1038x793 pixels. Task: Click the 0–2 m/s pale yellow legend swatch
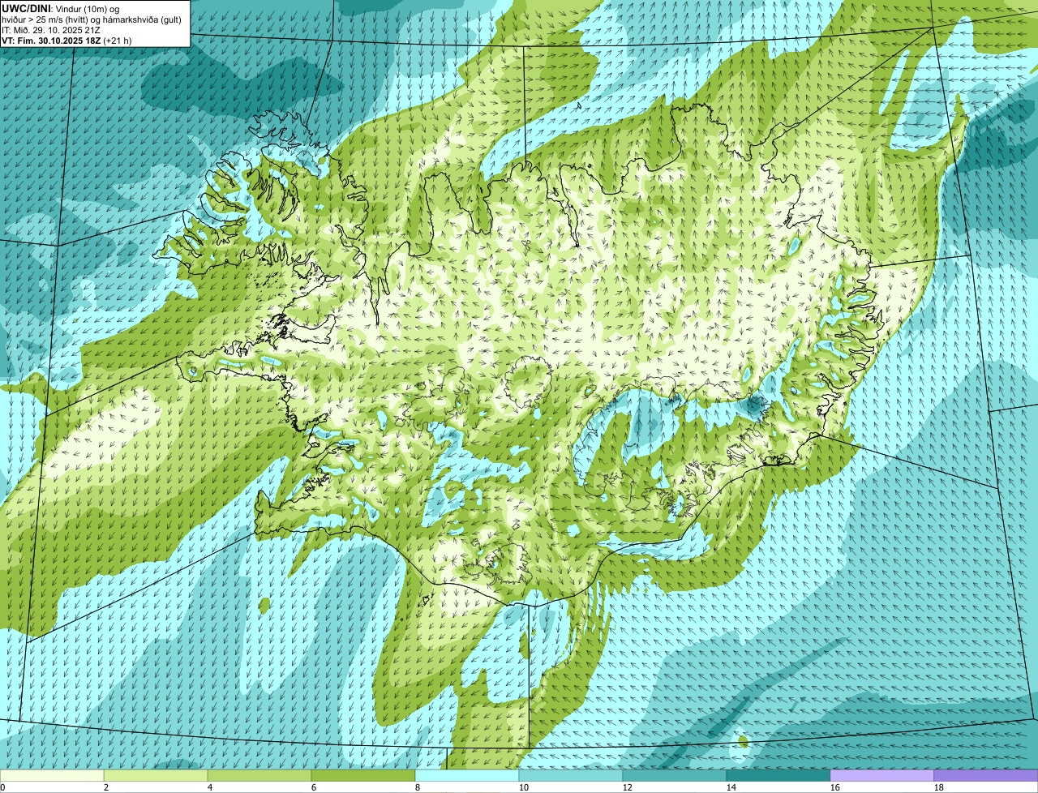click(52, 776)
